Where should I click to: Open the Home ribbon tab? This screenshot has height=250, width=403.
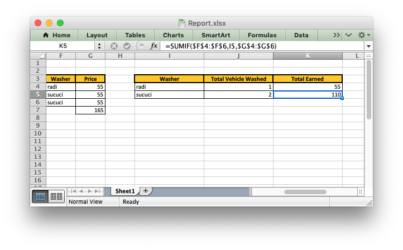click(x=56, y=35)
